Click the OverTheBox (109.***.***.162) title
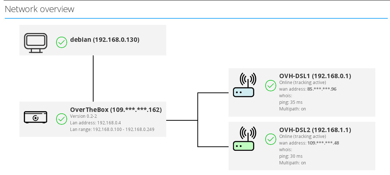The image size is (390, 175). [116, 109]
